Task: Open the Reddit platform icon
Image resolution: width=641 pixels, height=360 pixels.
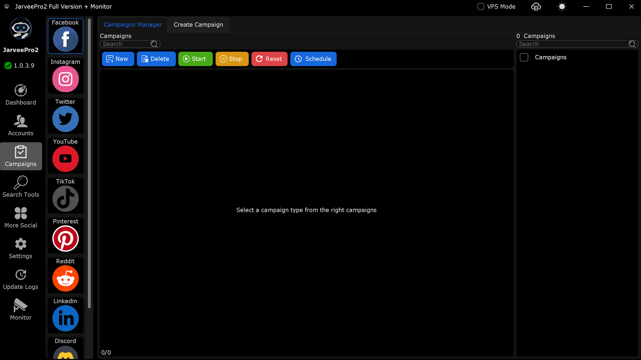Action: point(66,275)
